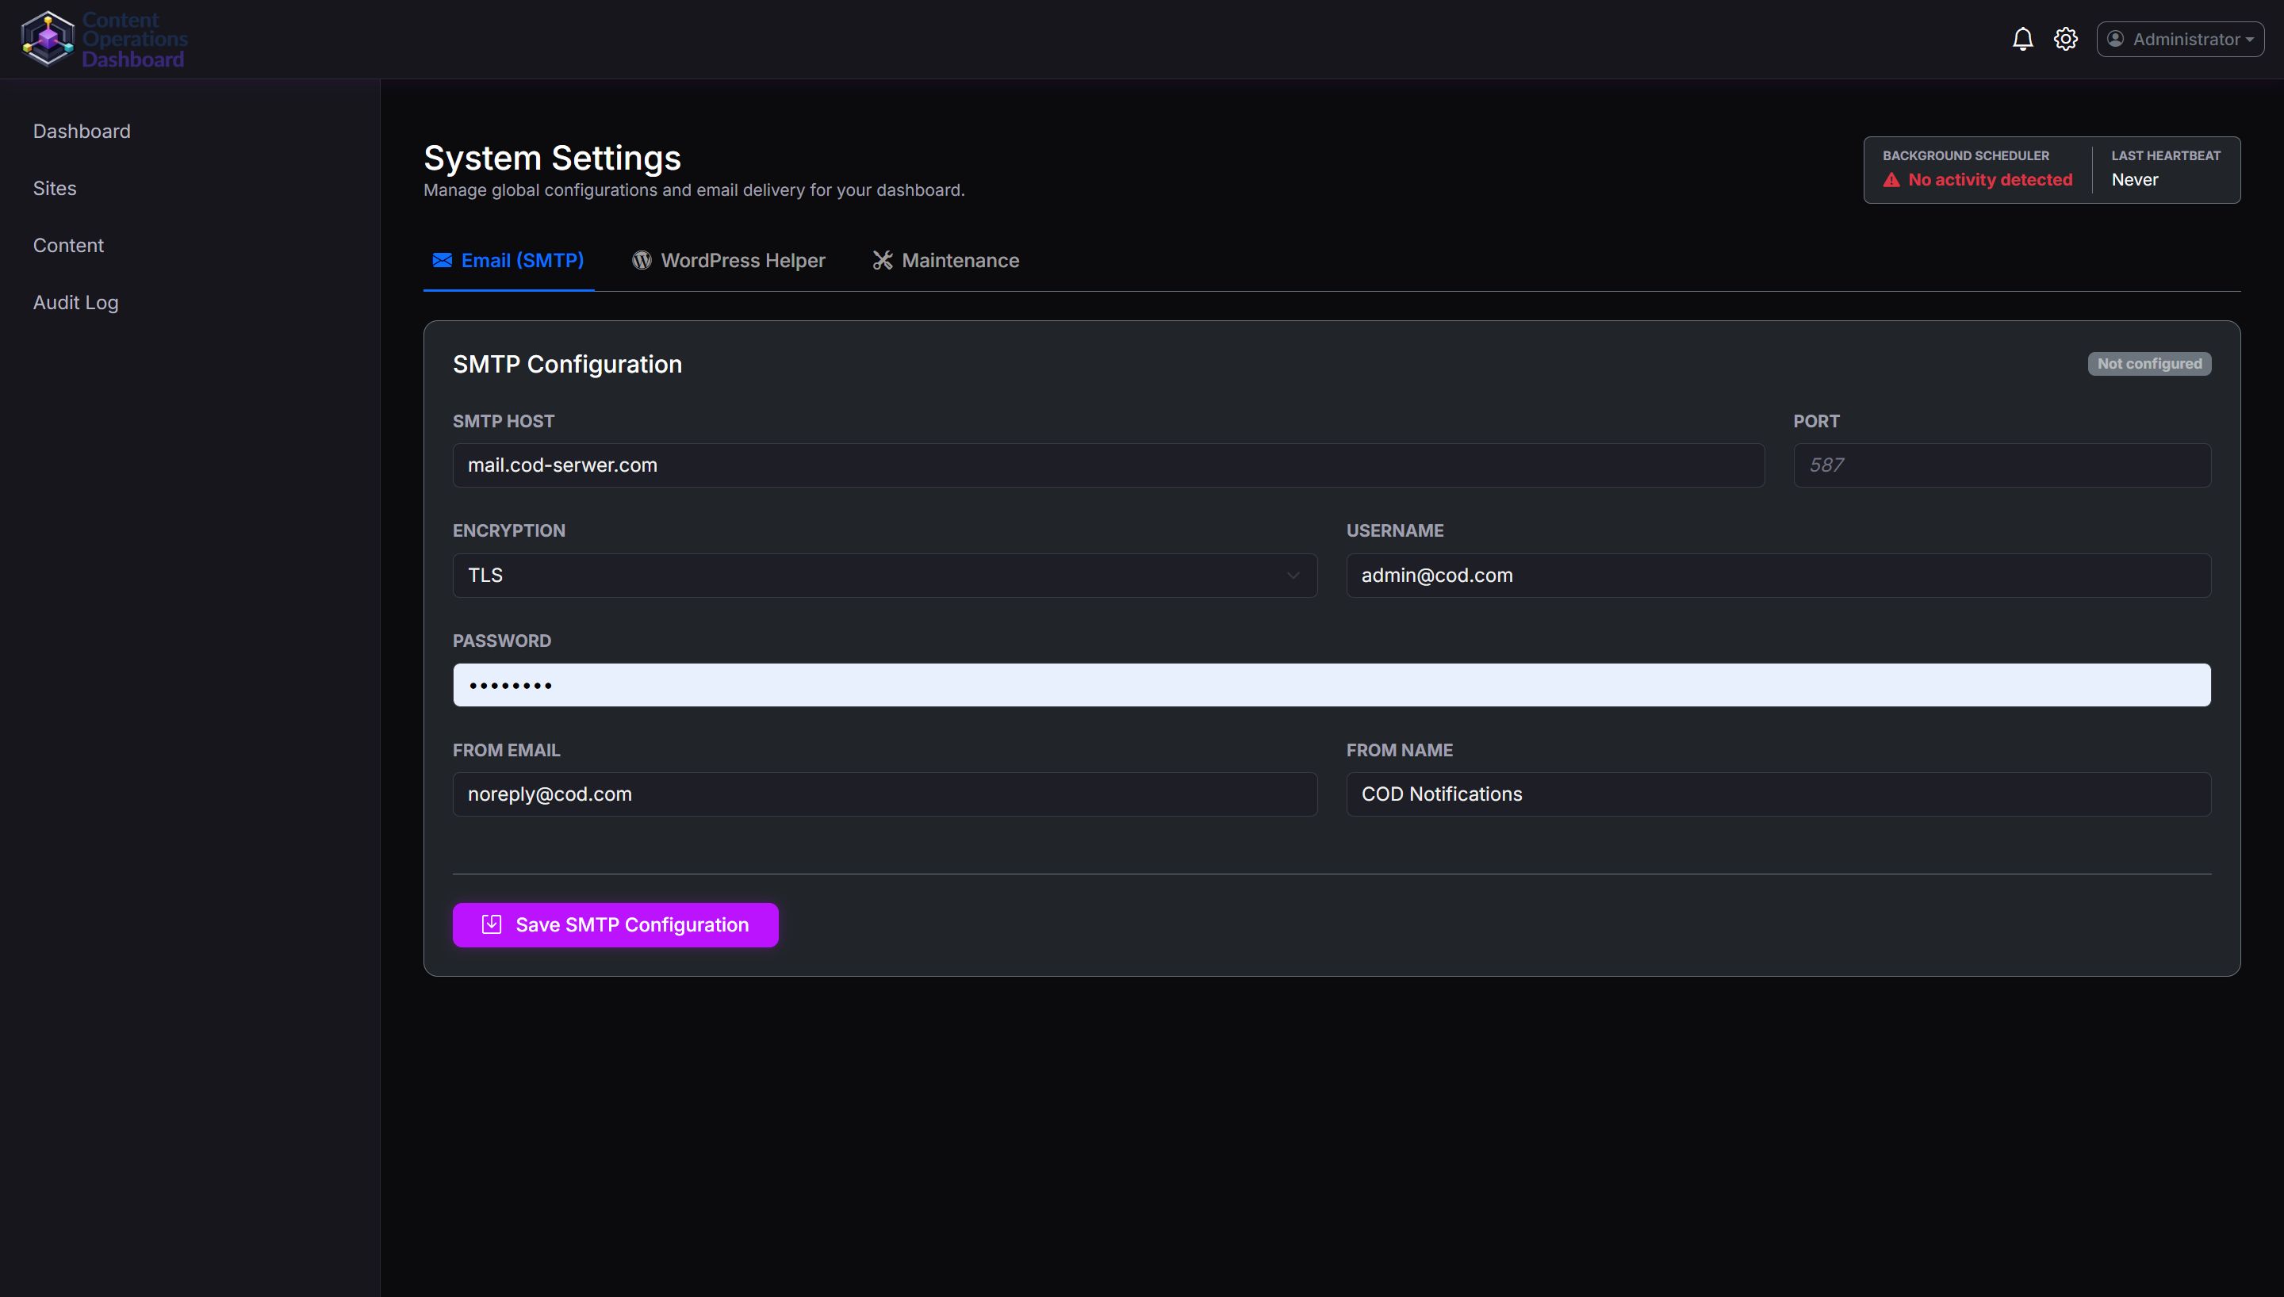Open the Audit Log page
Screen dimensions: 2284x1297
(x=75, y=303)
